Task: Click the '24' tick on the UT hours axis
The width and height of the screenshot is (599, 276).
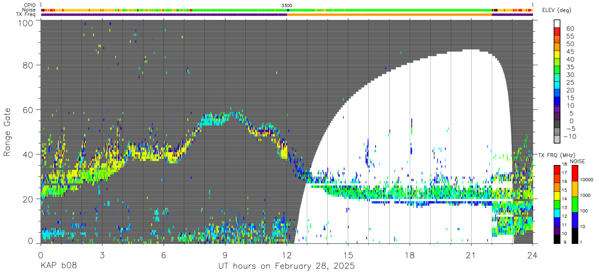Action: 533,255
